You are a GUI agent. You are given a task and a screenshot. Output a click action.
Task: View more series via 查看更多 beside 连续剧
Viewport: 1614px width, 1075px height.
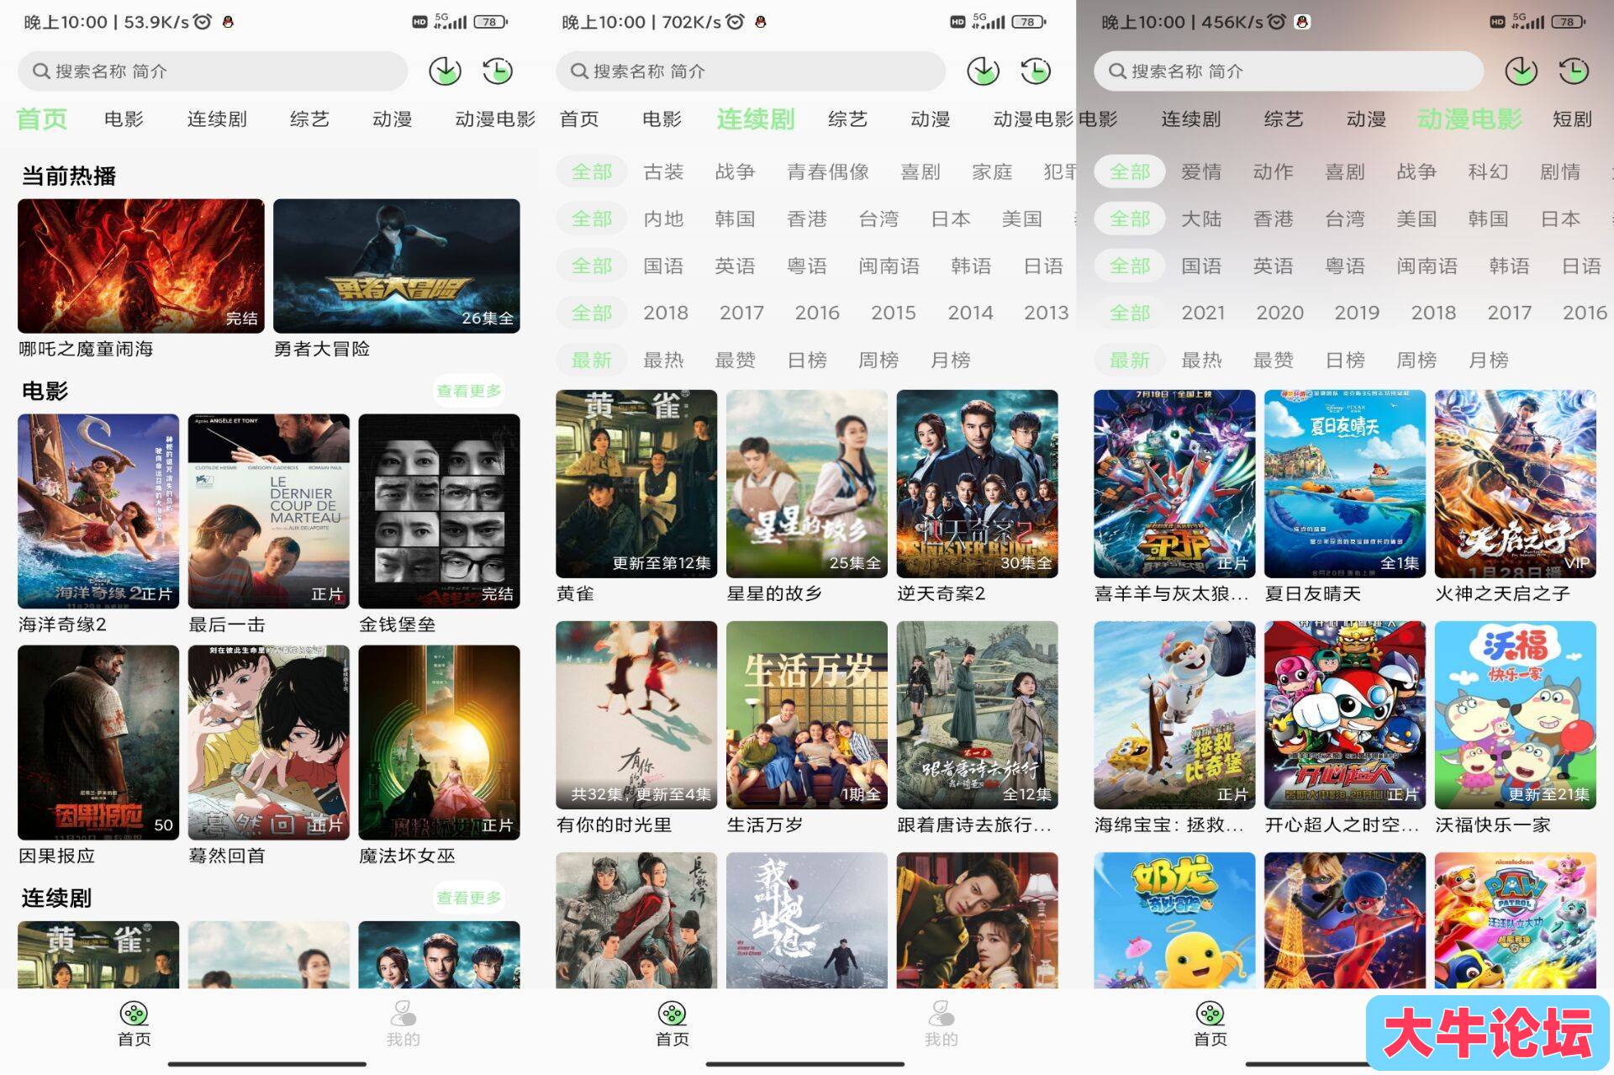[x=469, y=898]
